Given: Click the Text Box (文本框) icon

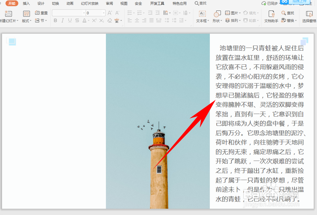Looking at the screenshot, I should tap(202, 14).
